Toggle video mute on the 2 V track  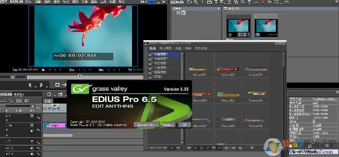click(x=32, y=116)
